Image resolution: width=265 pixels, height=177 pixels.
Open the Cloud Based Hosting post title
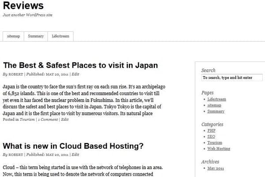click(x=73, y=146)
